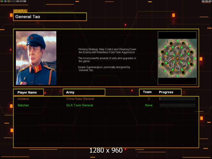Click the 1280 x 960 resolution label
Screen dimensions: 212x159
(106, 150)
